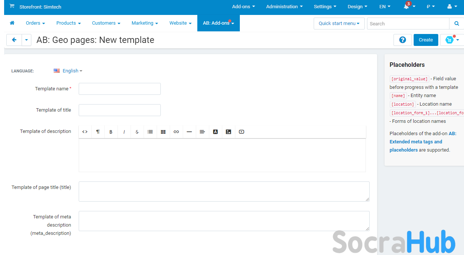This screenshot has width=464, height=255.
Task: Click the [original_value] placeholder tag
Action: click(409, 79)
